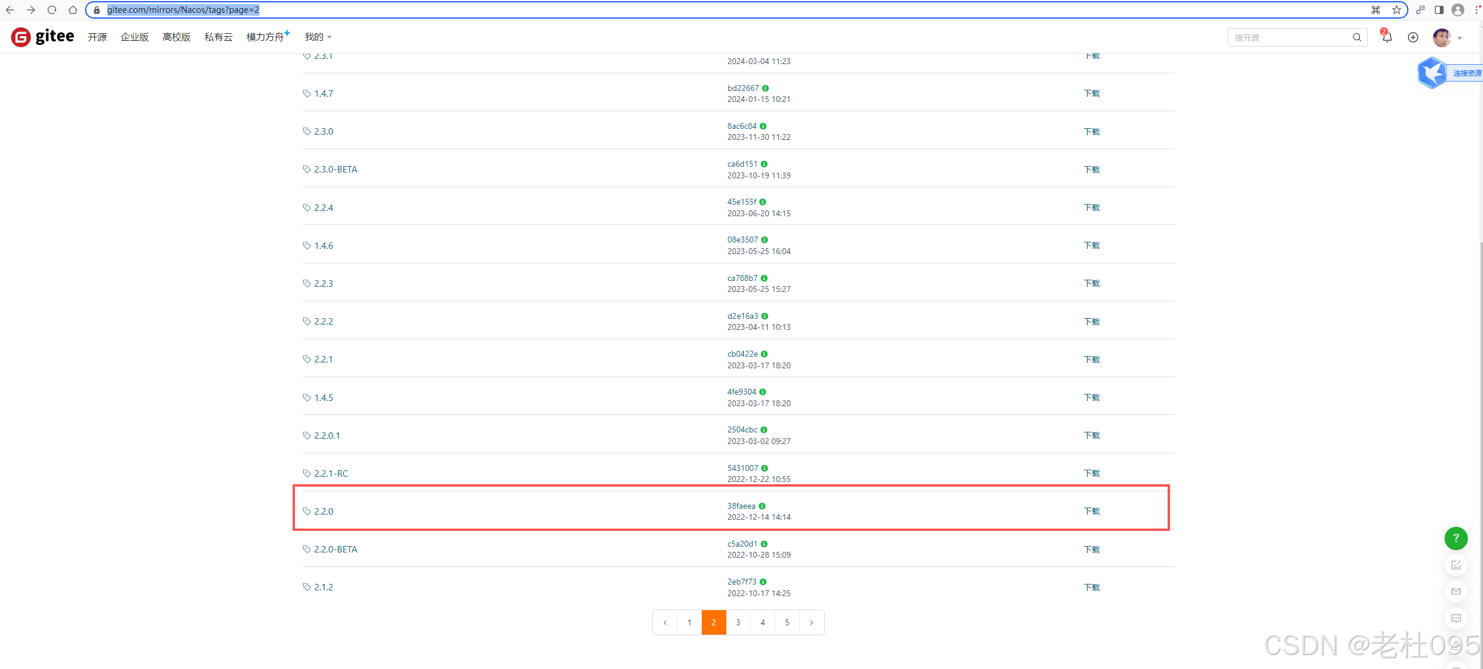Click the blue bird floating widget
The width and height of the screenshot is (1483, 669).
[x=1432, y=73]
